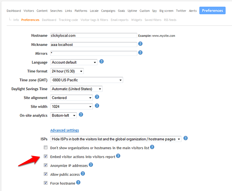Go to the Visitors tab
This screenshot has width=232, height=191.
coord(29,11)
